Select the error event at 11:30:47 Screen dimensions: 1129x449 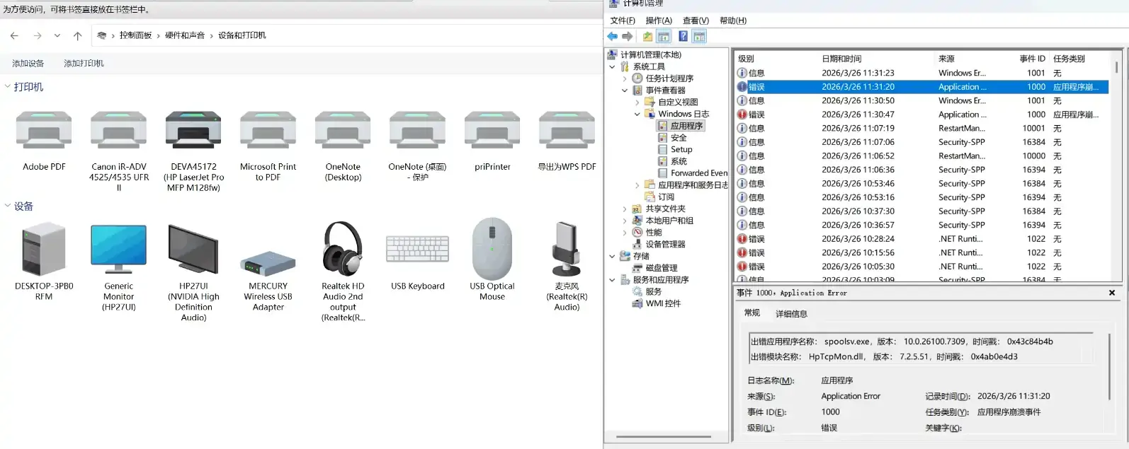point(924,115)
